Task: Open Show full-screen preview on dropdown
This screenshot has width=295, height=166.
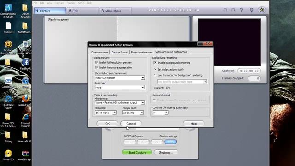Action: pos(120,78)
